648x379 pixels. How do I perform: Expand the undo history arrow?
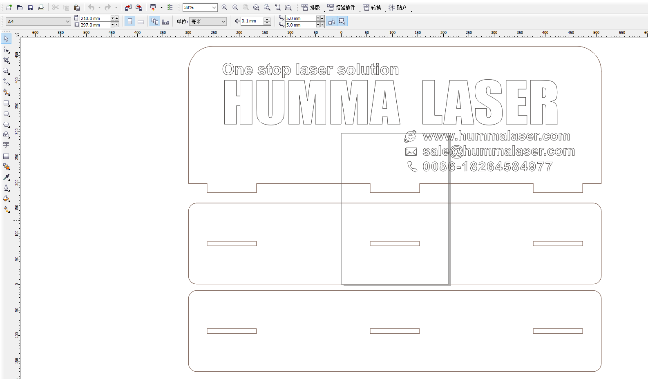[x=99, y=7]
